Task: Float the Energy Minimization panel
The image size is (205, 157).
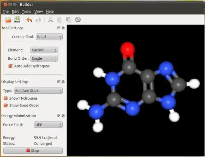Action: (x=59, y=116)
